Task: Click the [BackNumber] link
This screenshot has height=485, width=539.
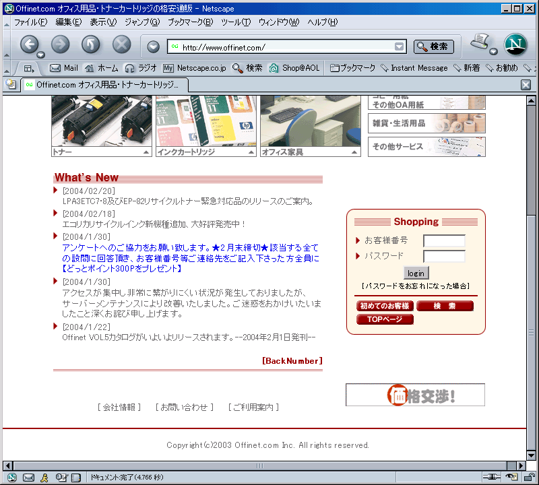Action: pos(292,361)
